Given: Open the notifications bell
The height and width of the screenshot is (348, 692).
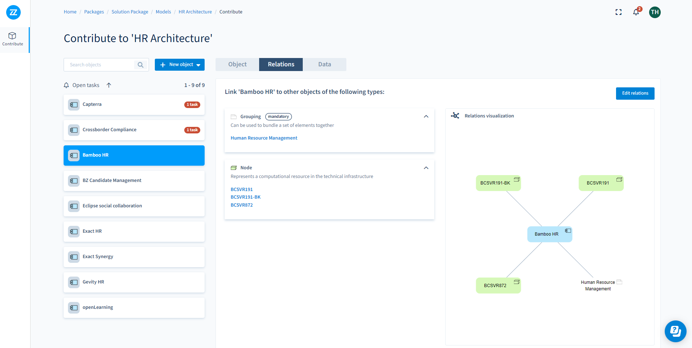Looking at the screenshot, I should point(636,12).
